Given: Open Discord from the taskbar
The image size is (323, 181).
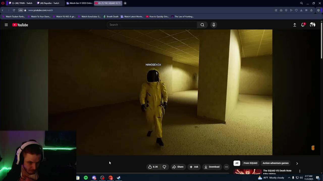Looking at the screenshot, I should point(94,178).
